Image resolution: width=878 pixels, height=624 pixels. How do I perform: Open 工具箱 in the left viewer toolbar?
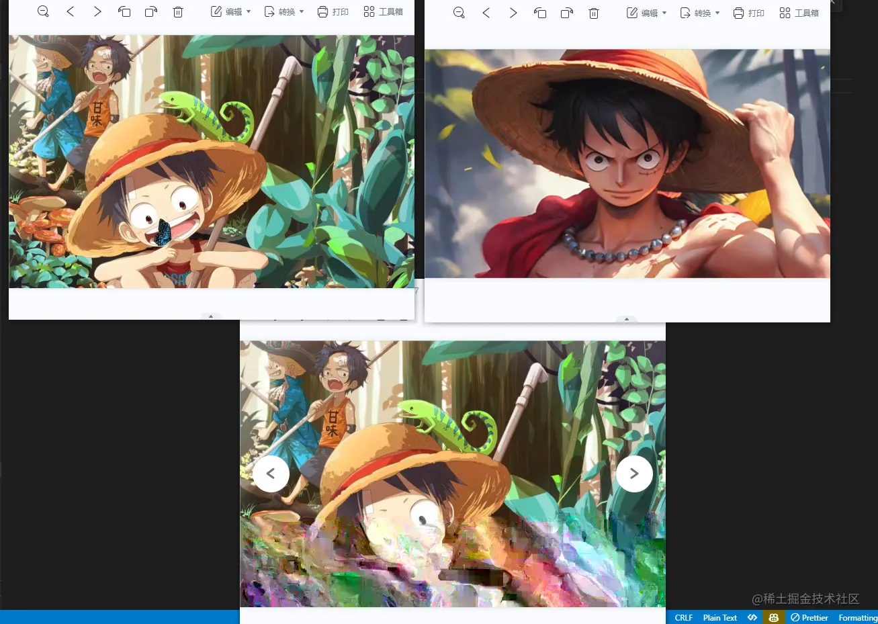(383, 11)
